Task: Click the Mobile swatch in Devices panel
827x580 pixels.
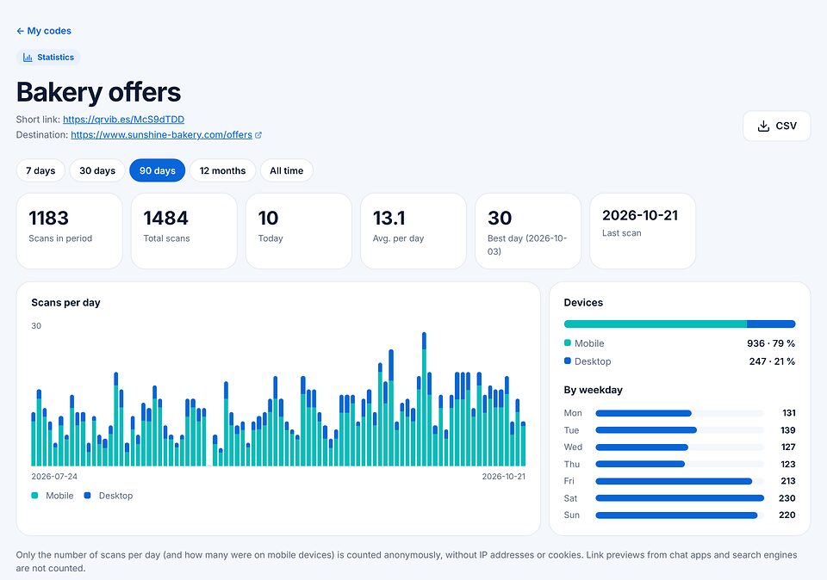Action: [x=568, y=343]
